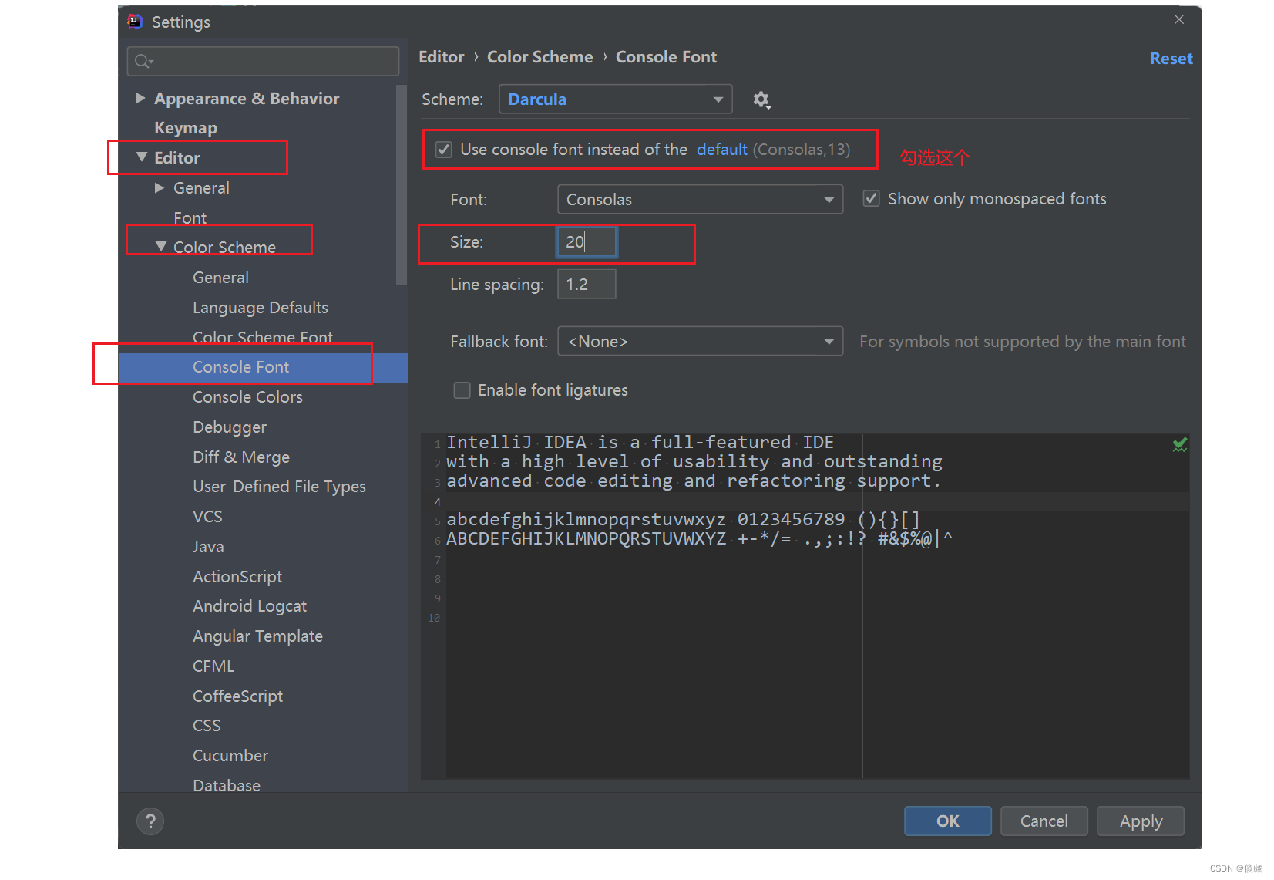Open the Font Consolas dropdown

(x=700, y=200)
